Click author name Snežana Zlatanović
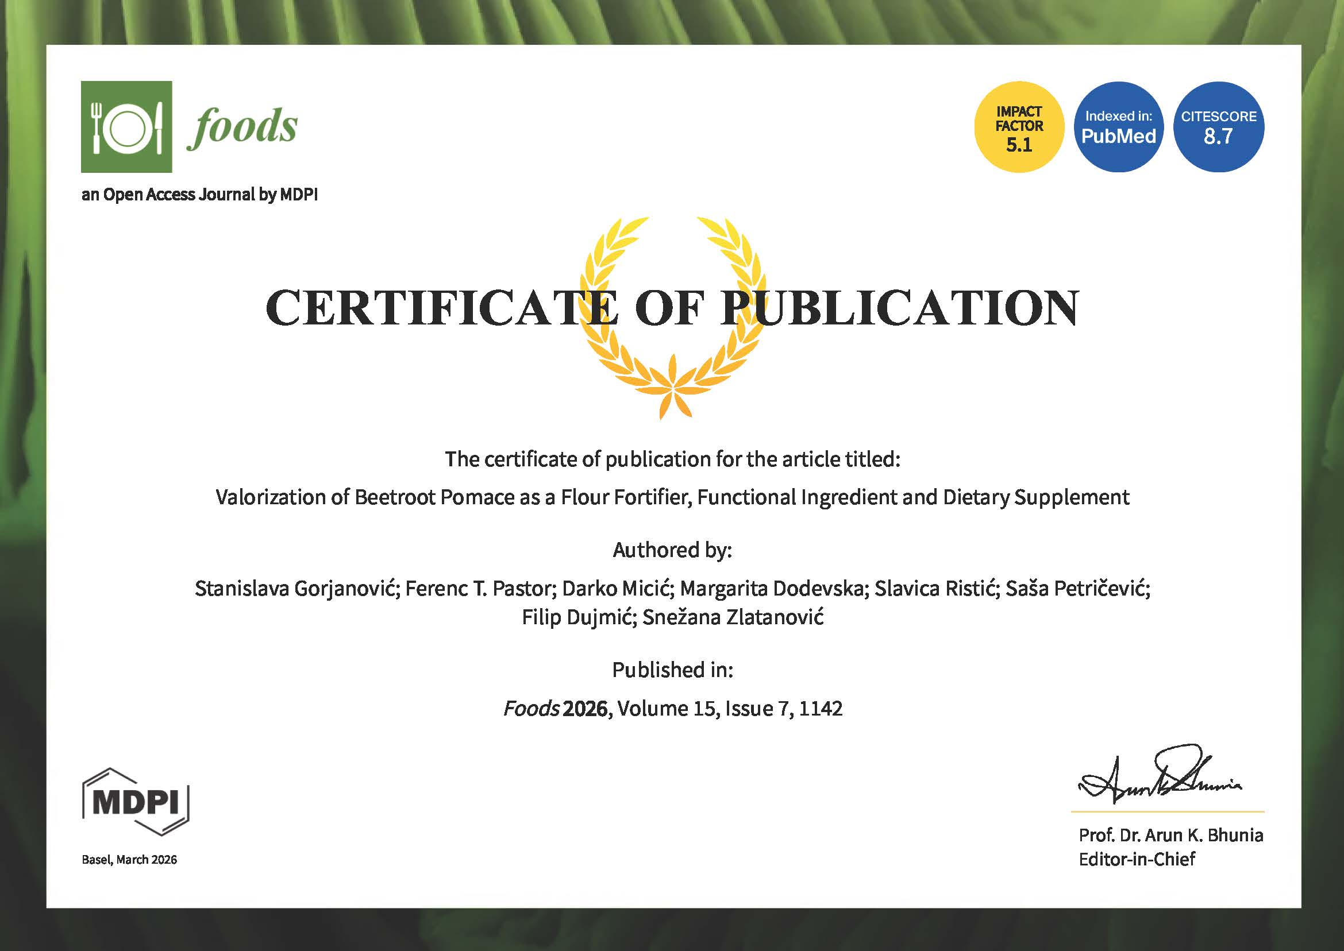 (x=733, y=617)
